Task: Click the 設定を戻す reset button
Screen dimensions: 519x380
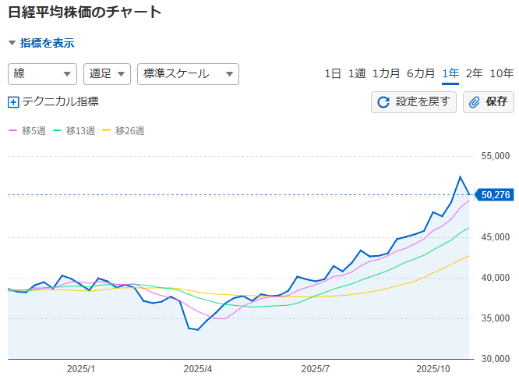Action: coord(414,101)
